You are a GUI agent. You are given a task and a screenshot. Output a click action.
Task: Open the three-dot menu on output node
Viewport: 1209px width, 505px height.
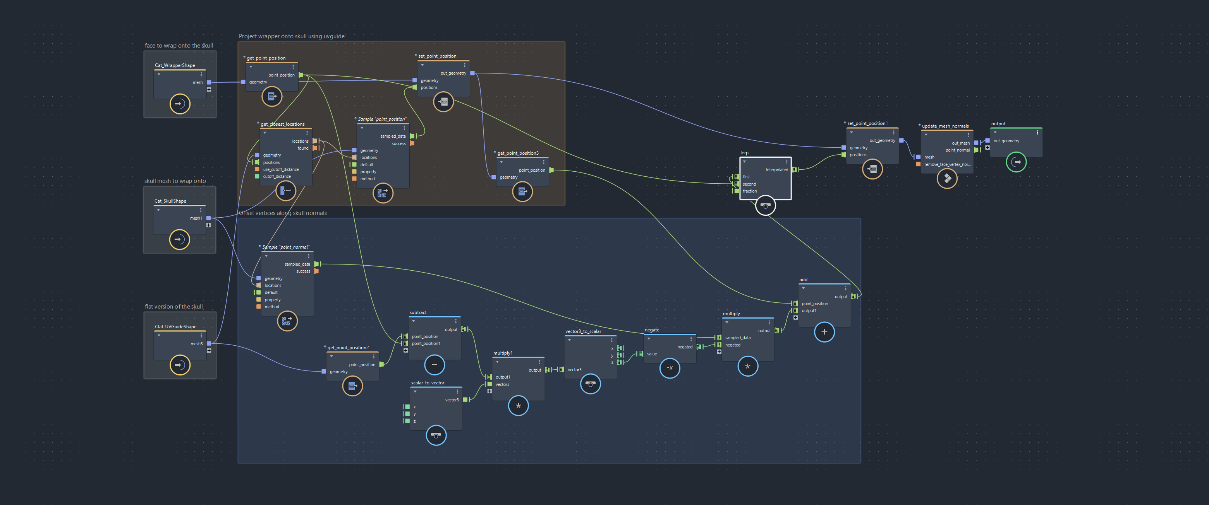[x=1037, y=133]
